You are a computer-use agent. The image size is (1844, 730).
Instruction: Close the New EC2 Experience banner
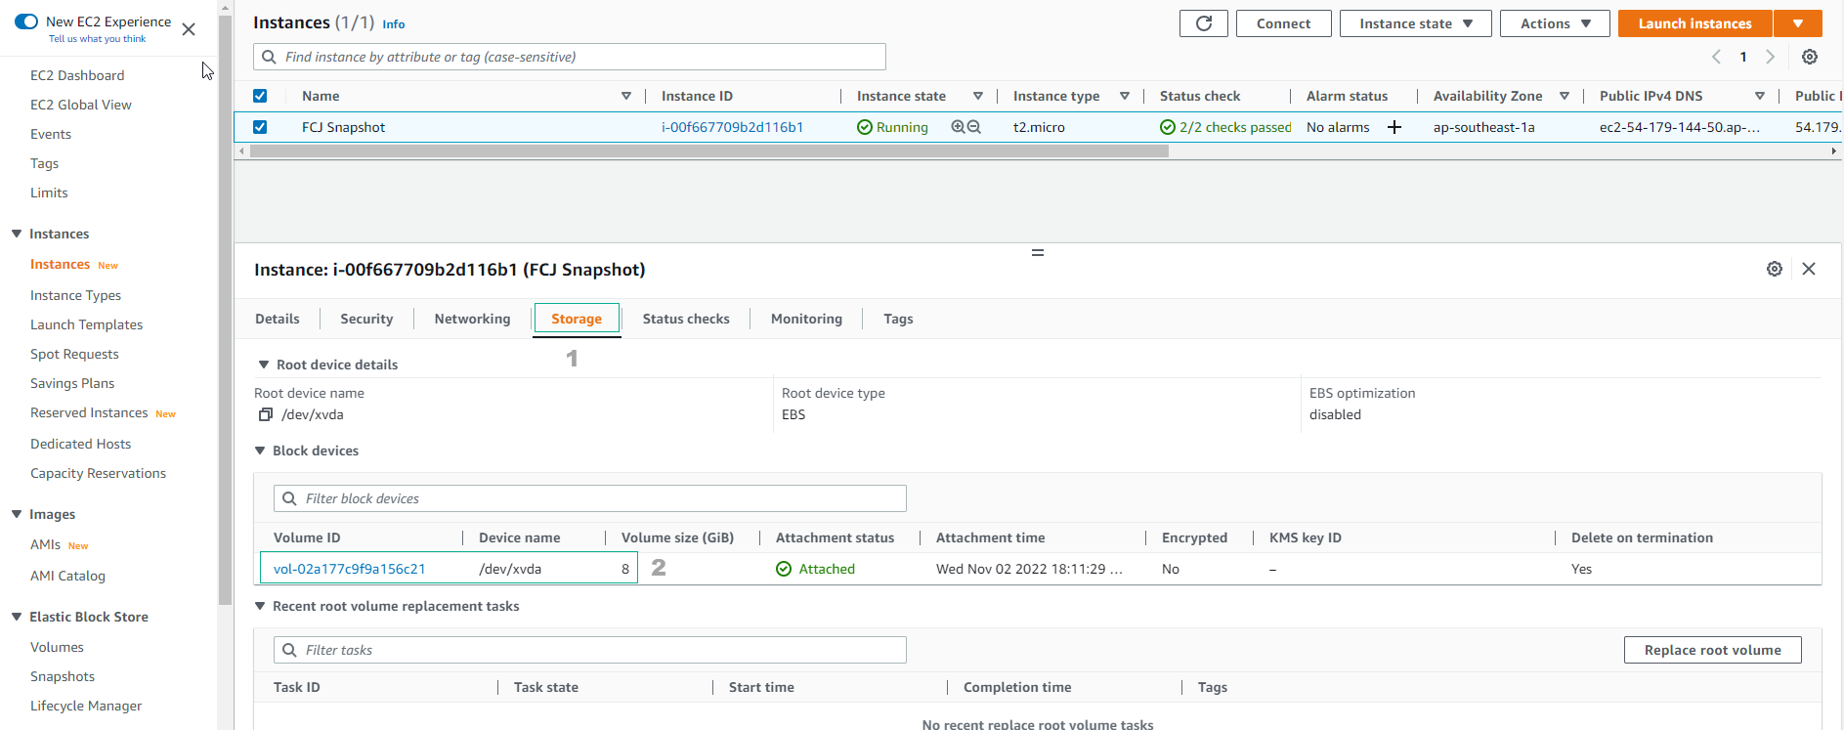pyautogui.click(x=189, y=29)
